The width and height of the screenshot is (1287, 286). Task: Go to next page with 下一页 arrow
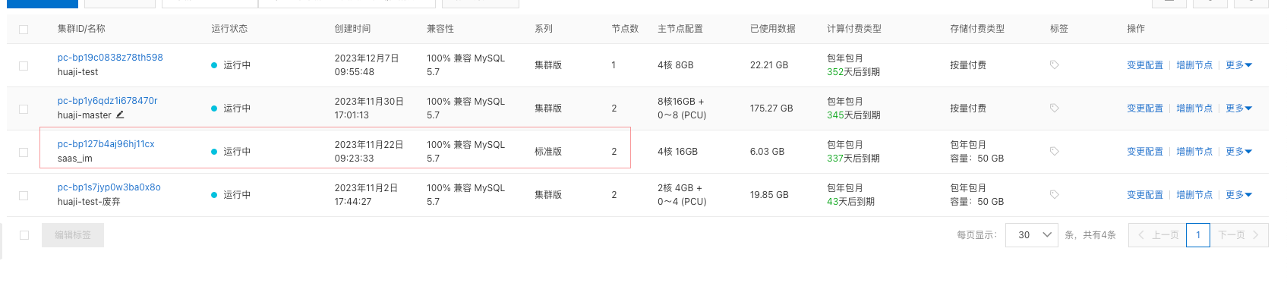coord(1238,235)
